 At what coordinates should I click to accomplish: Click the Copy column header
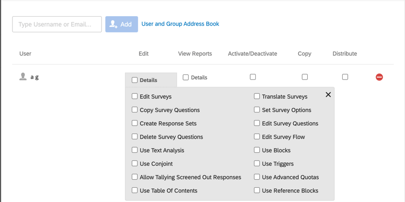[x=304, y=54]
